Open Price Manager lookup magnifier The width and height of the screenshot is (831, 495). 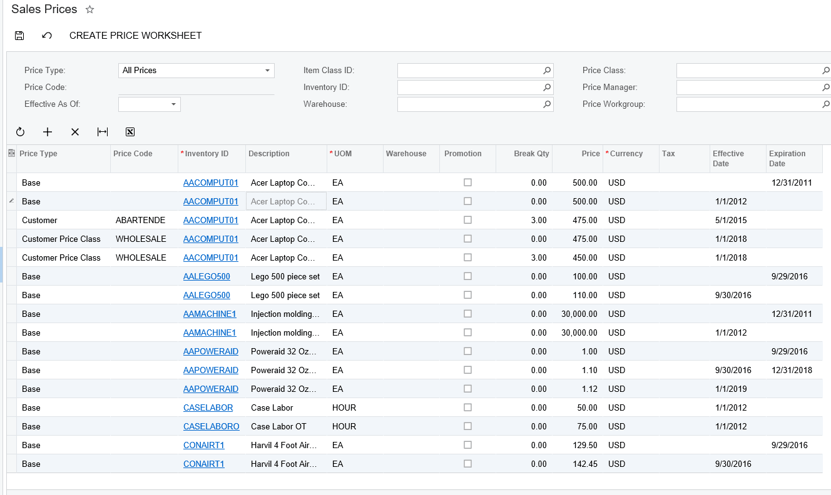tap(826, 87)
